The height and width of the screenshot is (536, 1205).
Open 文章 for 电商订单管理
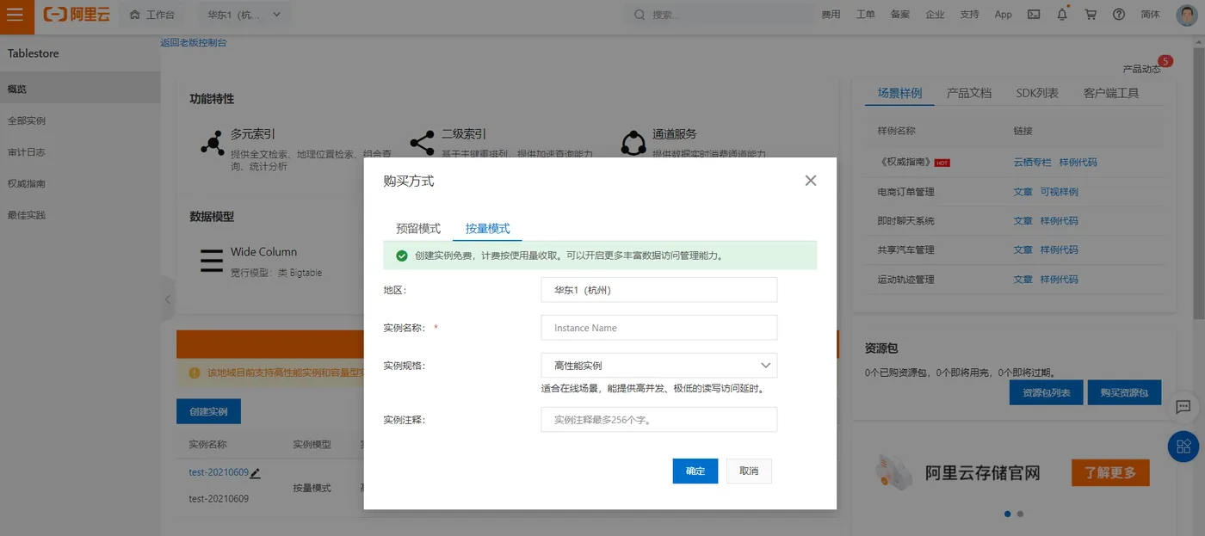point(1023,192)
